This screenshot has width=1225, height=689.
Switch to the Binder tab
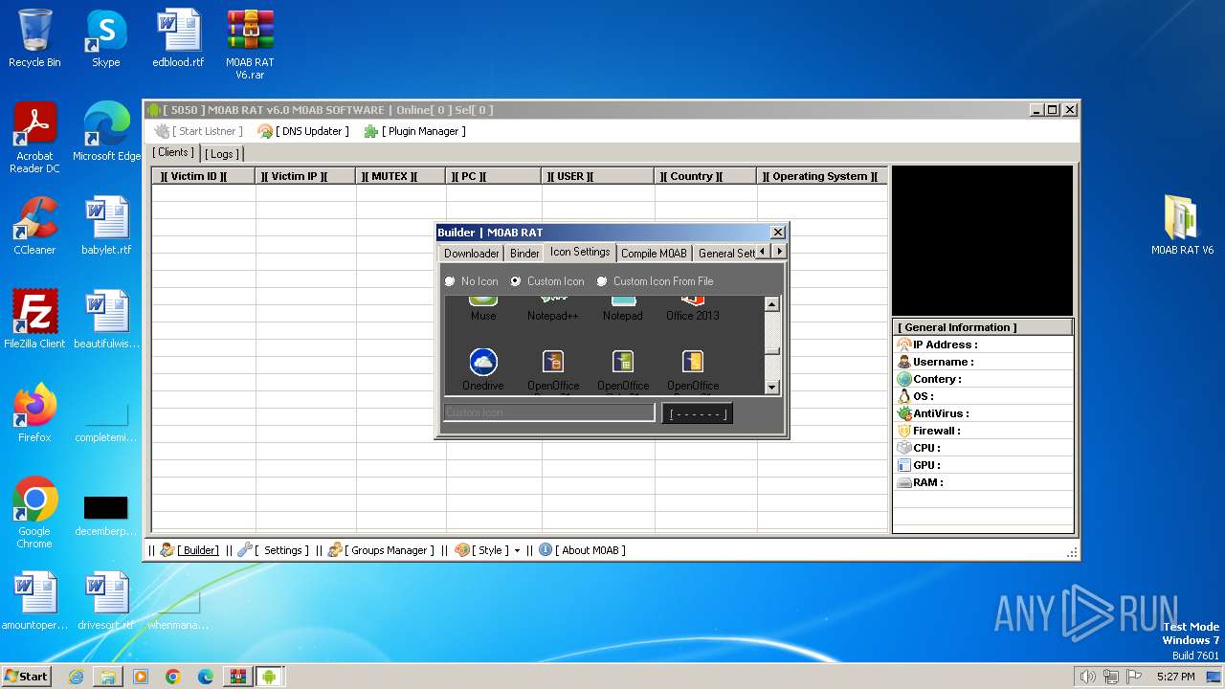[523, 253]
